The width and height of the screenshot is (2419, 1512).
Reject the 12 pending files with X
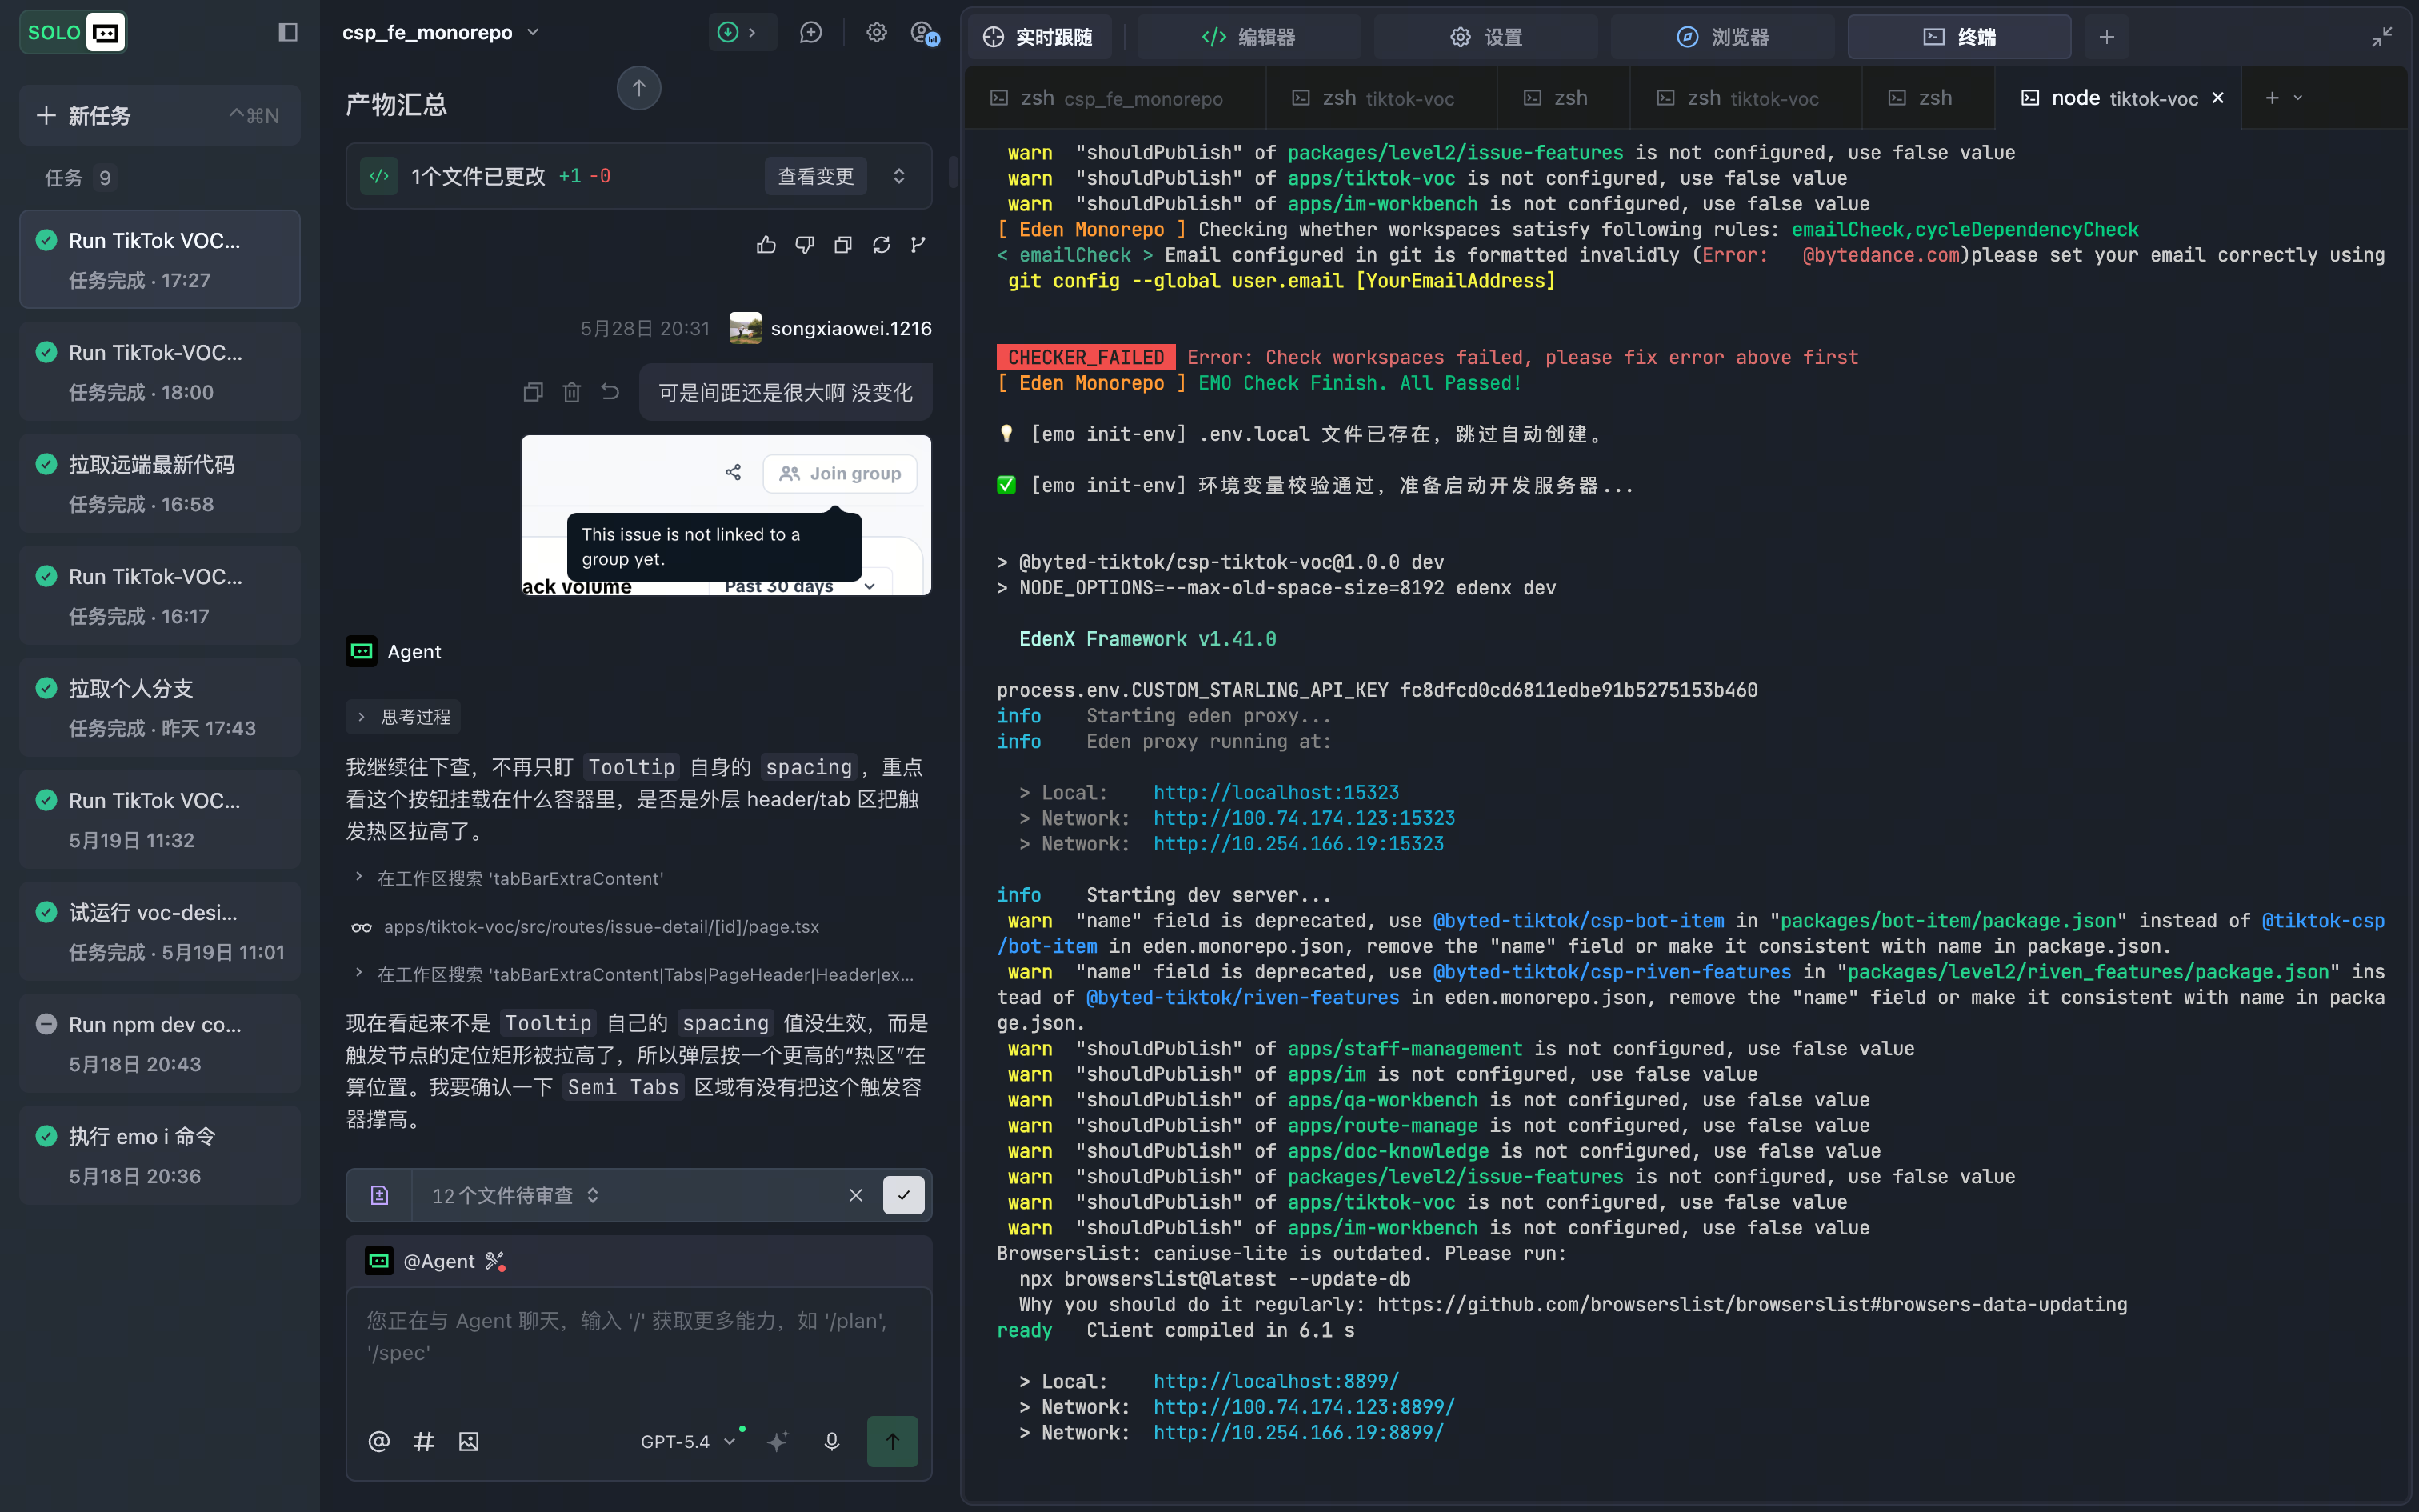(x=856, y=1195)
